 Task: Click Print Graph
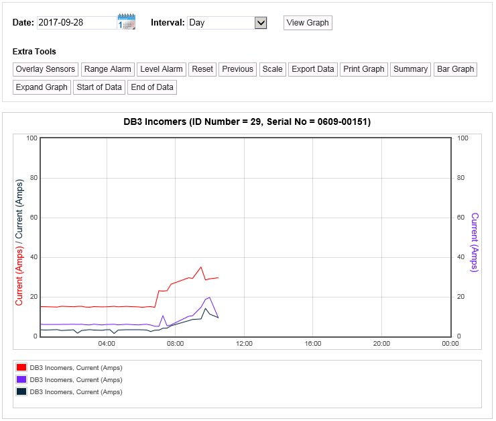tap(364, 69)
